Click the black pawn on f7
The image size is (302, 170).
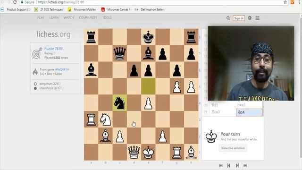tap(162, 53)
